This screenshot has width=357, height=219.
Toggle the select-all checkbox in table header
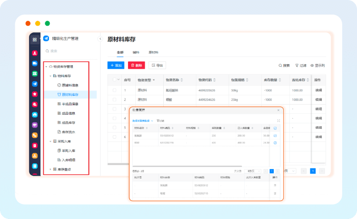pyautogui.click(x=114, y=80)
